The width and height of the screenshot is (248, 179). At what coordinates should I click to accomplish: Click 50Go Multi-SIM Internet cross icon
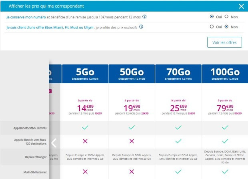point(132,171)
